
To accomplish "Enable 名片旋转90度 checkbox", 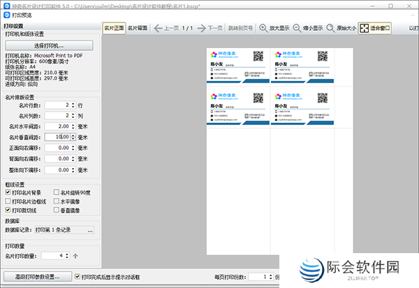I will pos(57,192).
